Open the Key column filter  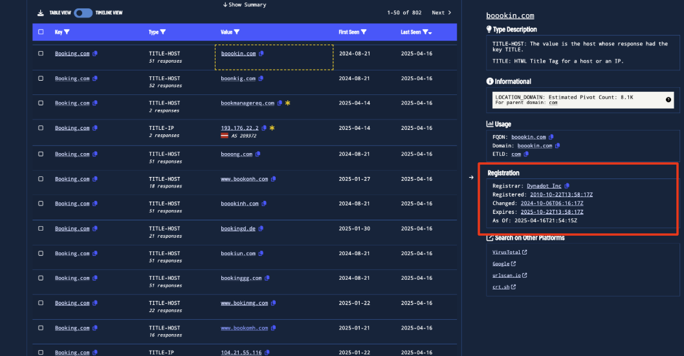[x=67, y=32]
